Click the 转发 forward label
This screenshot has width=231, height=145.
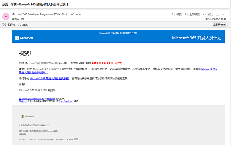tap(210, 14)
